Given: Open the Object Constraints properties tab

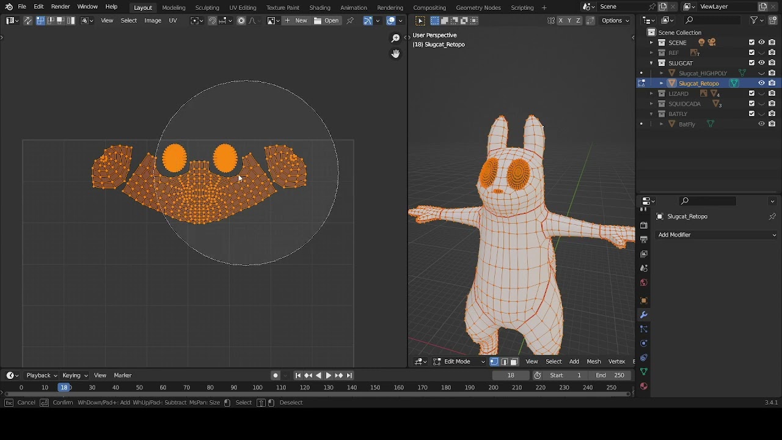Looking at the screenshot, I should [643, 358].
